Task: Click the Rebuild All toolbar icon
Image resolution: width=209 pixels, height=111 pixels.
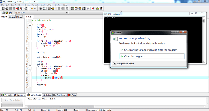Action: [83, 8]
